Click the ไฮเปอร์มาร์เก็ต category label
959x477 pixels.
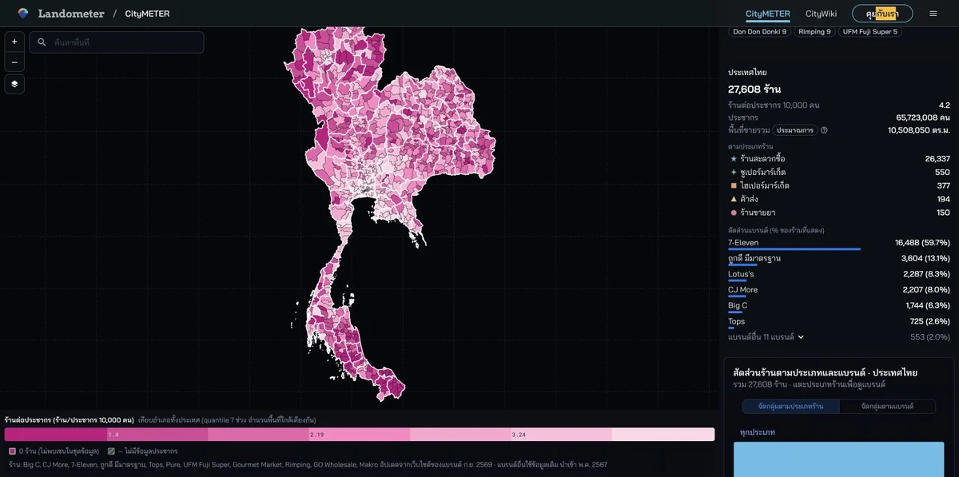tap(765, 185)
